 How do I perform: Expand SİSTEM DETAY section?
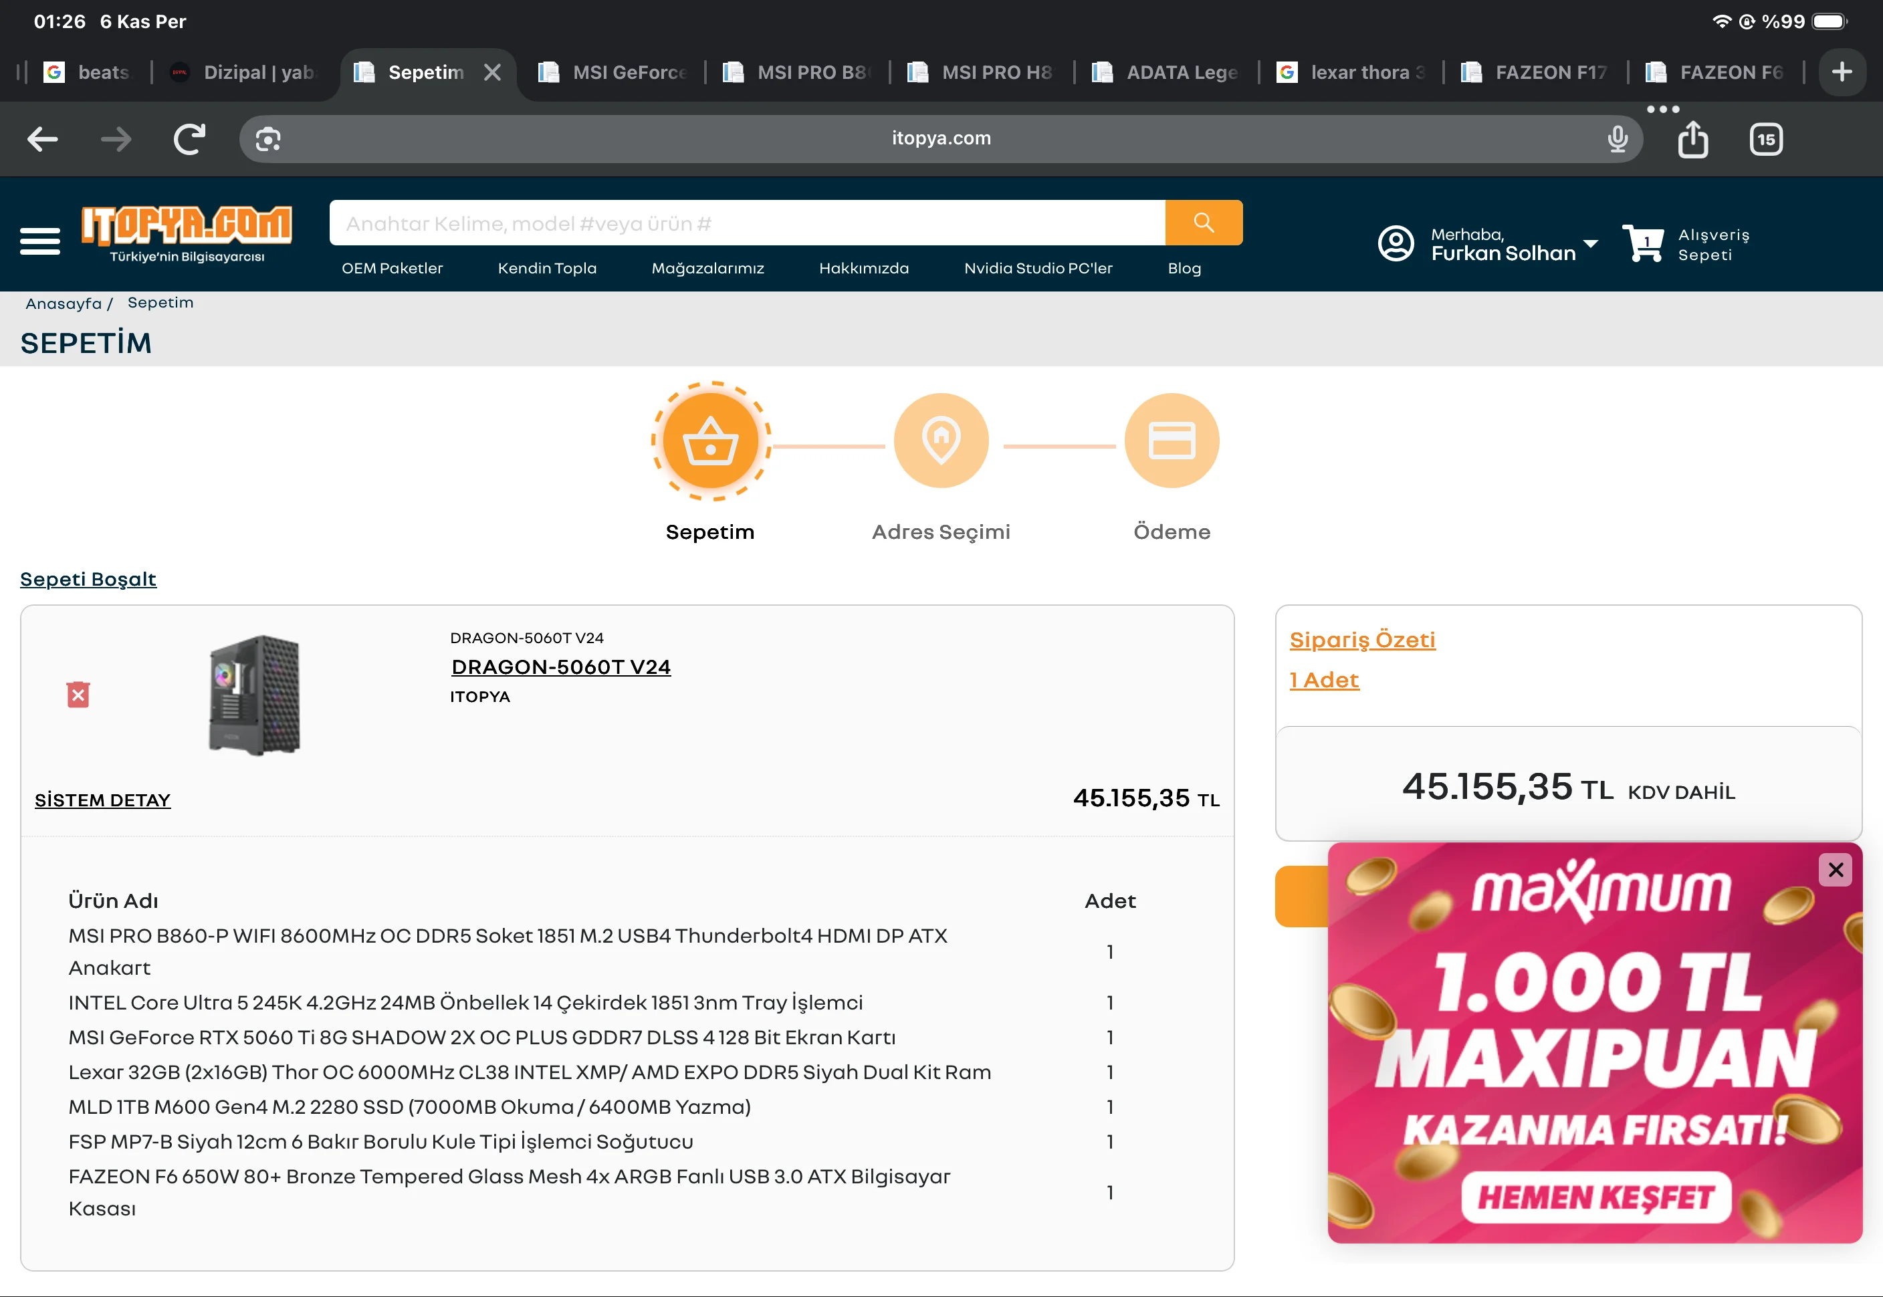coord(102,800)
